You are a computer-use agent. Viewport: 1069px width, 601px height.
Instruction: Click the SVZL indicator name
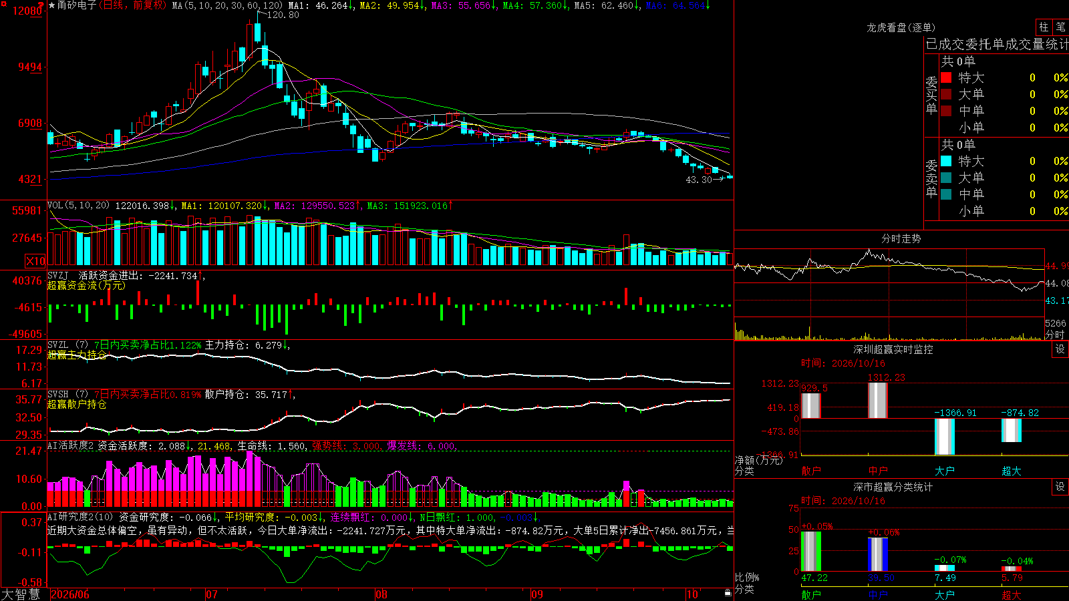tap(57, 345)
